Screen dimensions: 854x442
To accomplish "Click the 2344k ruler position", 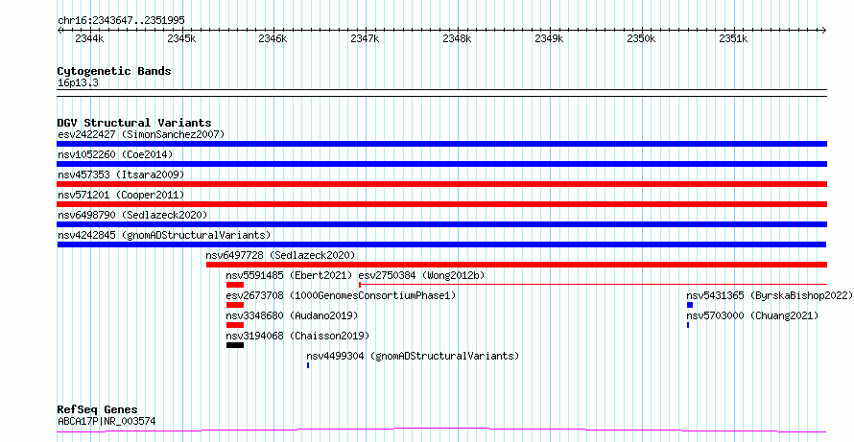I will pos(89,39).
